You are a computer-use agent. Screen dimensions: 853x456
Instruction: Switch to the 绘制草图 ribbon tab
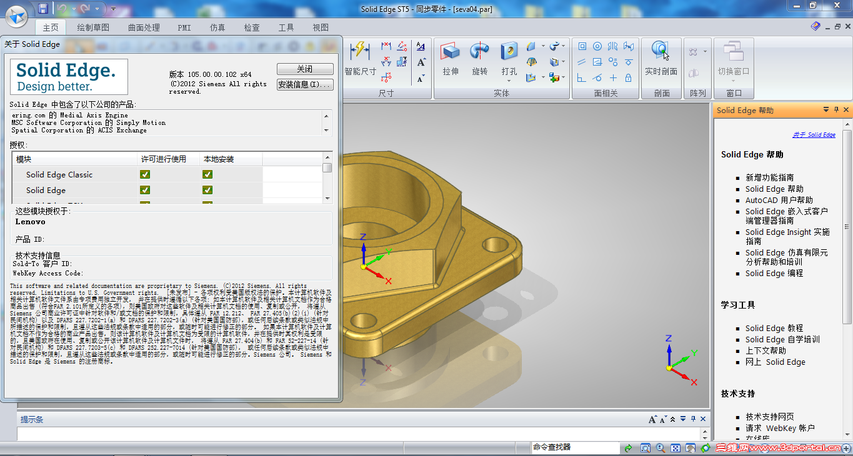[x=93, y=27]
